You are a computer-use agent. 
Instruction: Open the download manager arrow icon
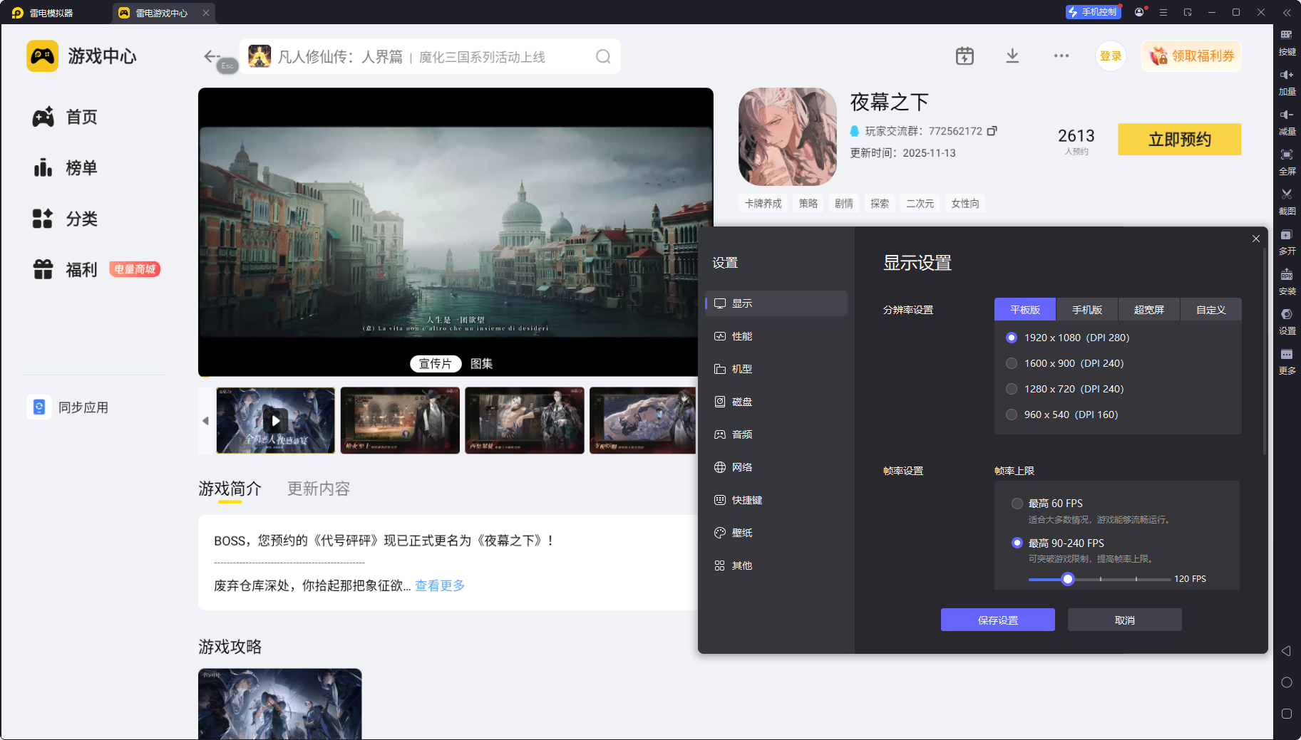tap(1012, 56)
